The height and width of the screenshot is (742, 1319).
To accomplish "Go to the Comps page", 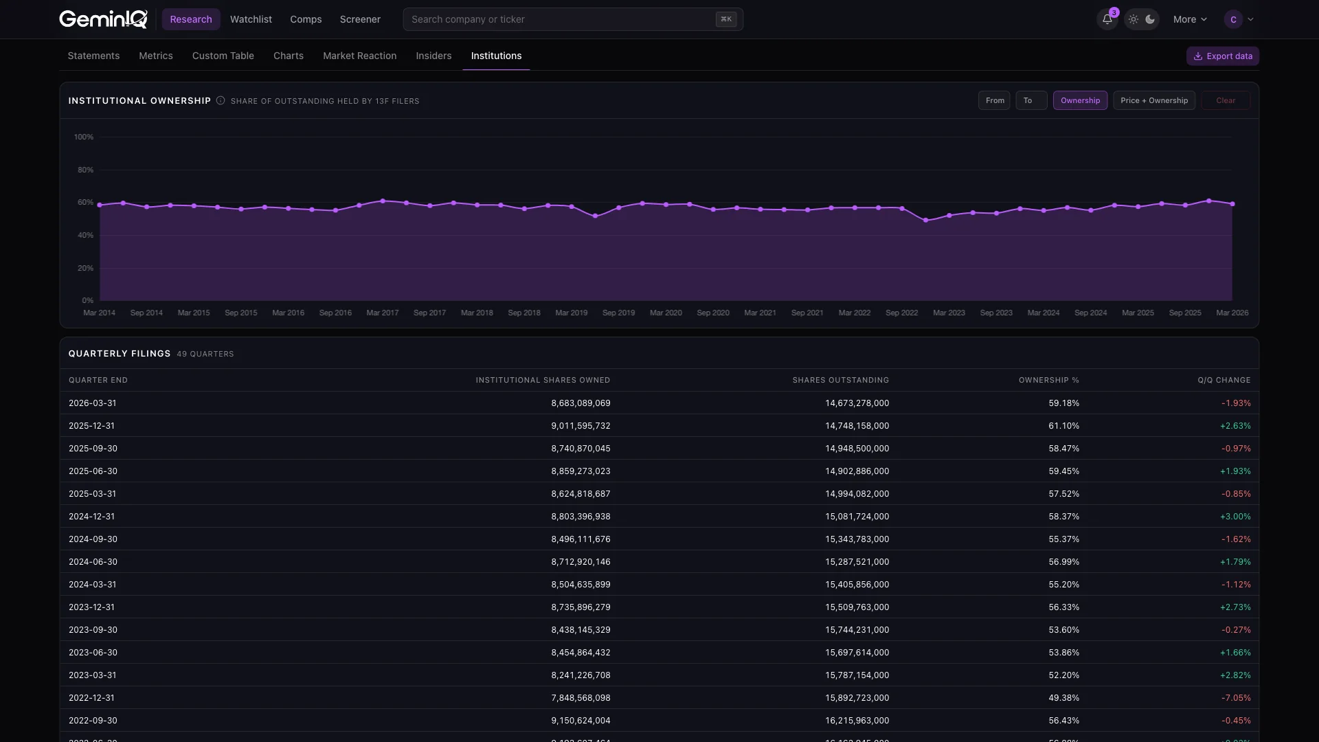I will [306, 19].
